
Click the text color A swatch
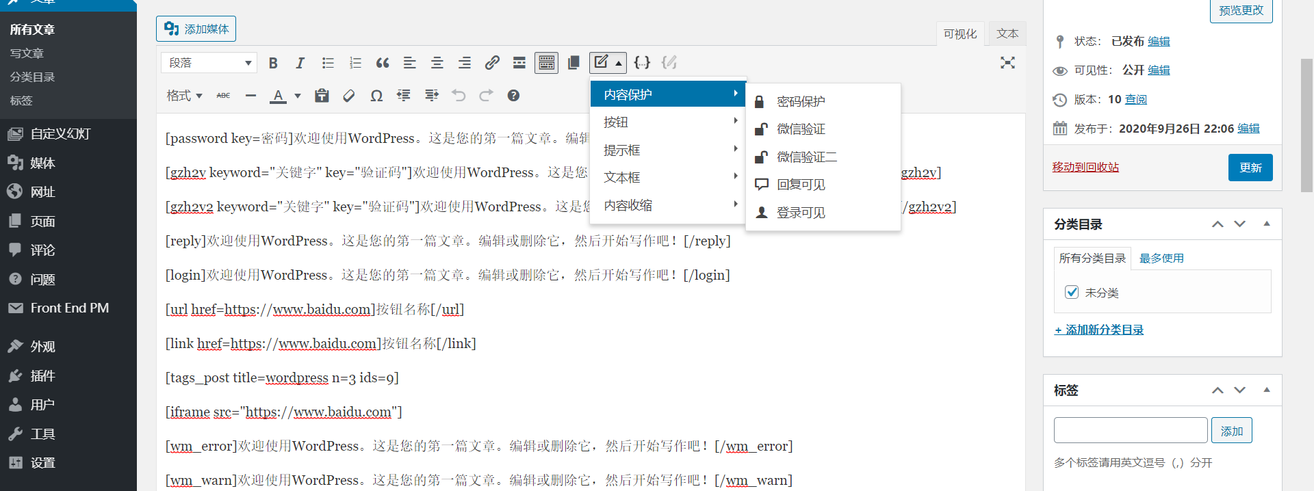278,96
